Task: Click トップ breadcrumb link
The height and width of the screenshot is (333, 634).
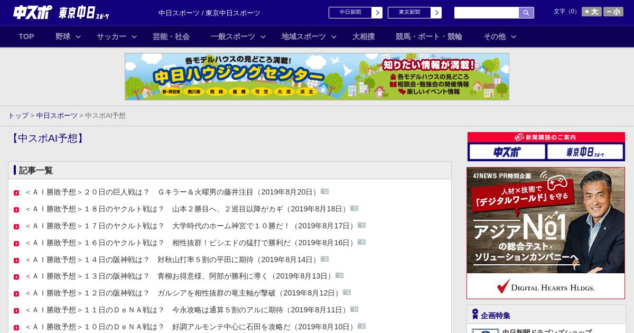Action: [x=18, y=115]
